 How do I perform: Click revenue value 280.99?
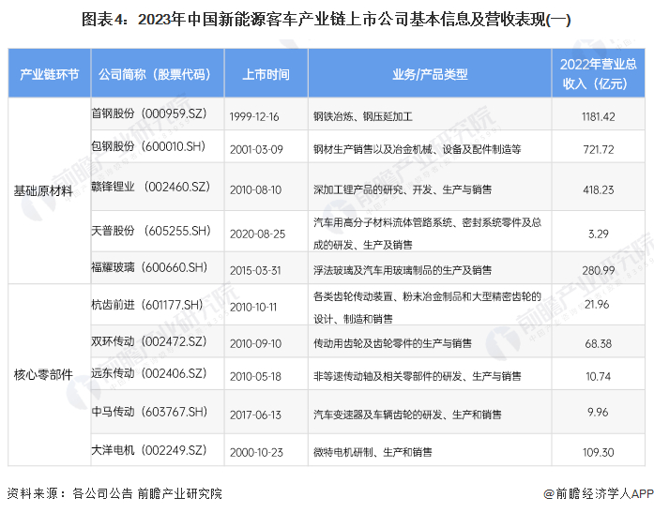click(598, 270)
